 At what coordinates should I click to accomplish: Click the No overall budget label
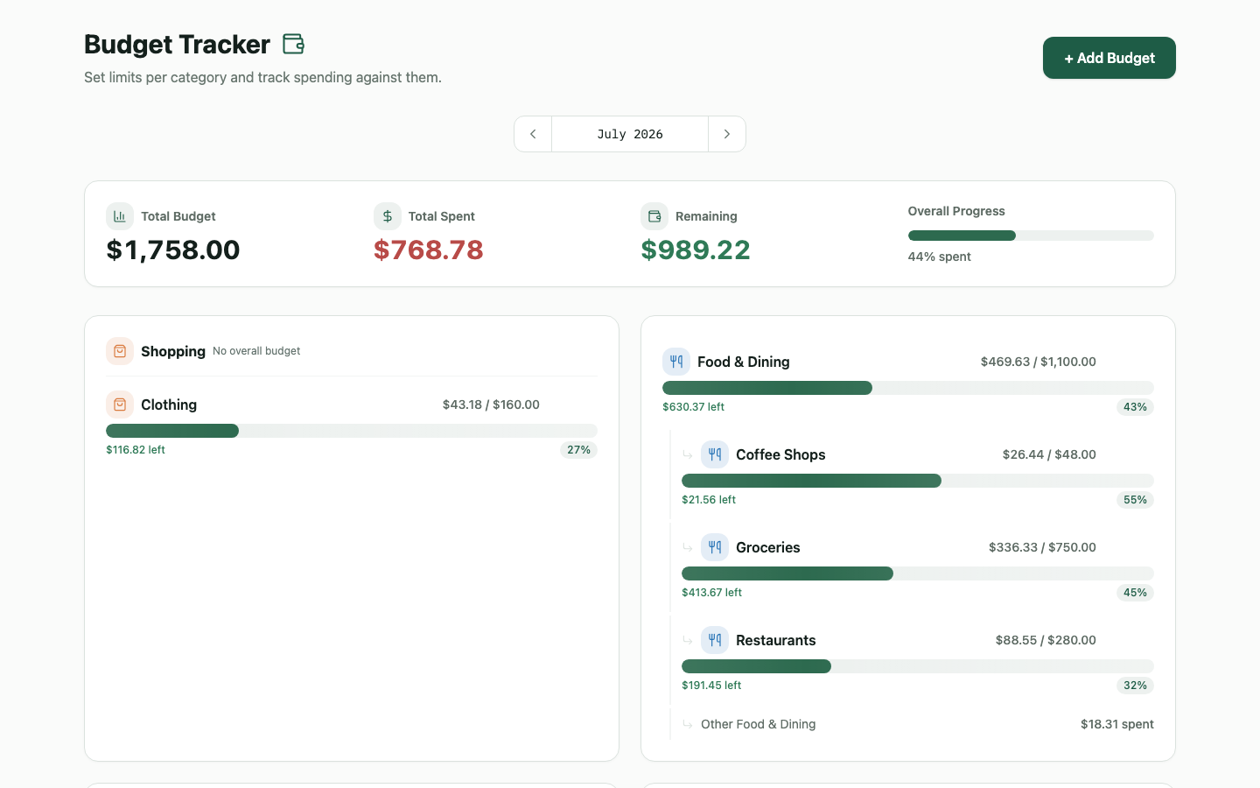pos(256,351)
